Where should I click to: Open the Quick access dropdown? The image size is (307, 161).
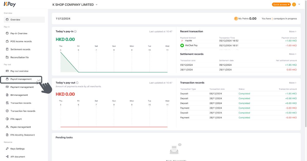click(x=281, y=4)
